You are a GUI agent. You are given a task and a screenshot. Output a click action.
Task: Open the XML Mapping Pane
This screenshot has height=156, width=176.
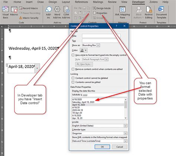point(122,12)
